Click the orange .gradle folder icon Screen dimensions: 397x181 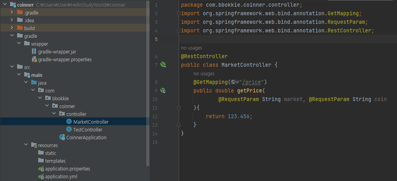pyautogui.click(x=20, y=12)
